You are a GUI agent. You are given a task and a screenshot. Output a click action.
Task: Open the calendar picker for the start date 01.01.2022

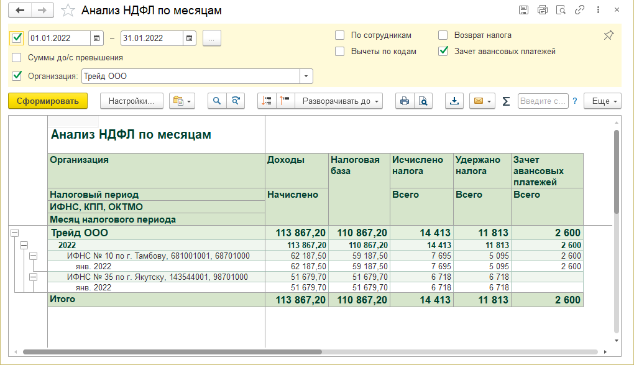[97, 38]
